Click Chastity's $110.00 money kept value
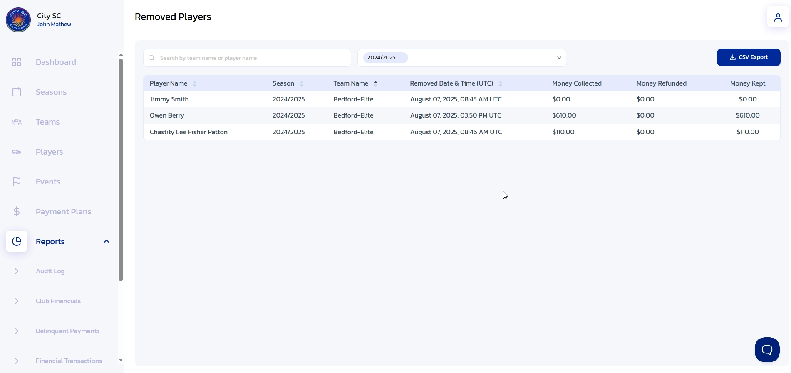791x373 pixels. pos(748,132)
